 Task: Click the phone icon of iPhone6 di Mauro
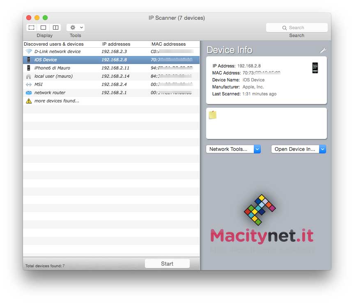28,68
